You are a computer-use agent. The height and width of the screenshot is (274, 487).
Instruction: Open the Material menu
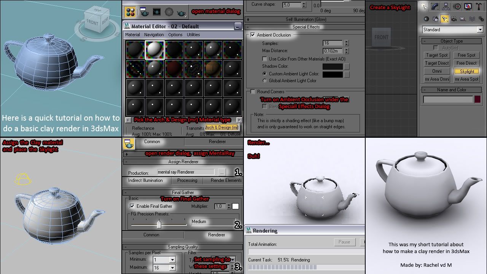click(x=132, y=35)
